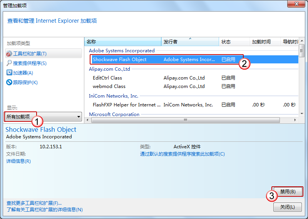Click the Tracking Protection icon
This screenshot has width=308, height=219.
pyautogui.click(x=10, y=82)
